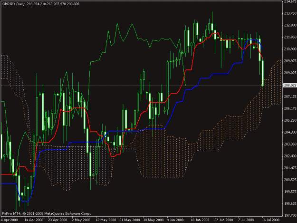
Task: Click the 18 Jun 2008 date label
Action: 200,220
